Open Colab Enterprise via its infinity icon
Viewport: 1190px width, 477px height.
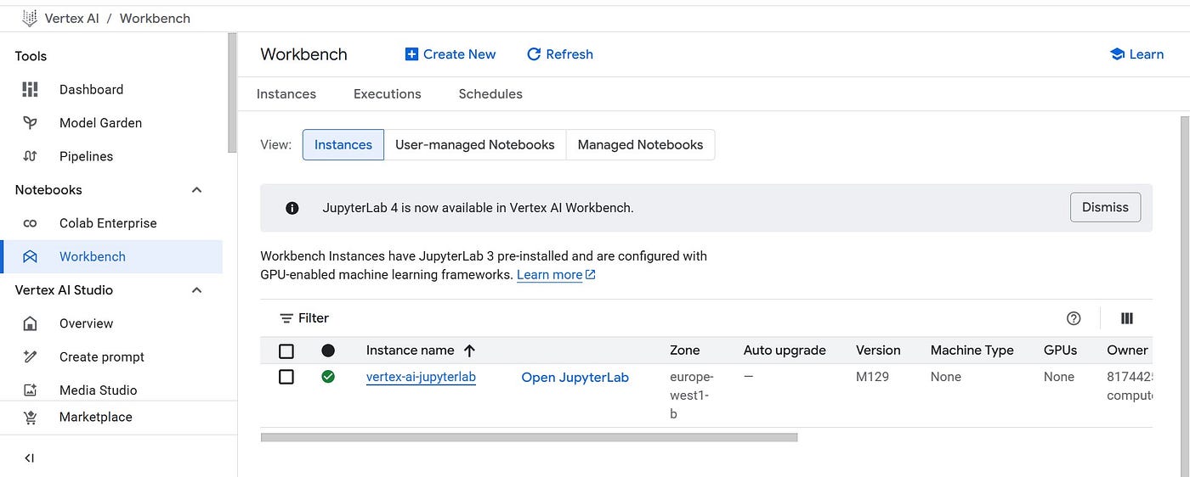31,223
